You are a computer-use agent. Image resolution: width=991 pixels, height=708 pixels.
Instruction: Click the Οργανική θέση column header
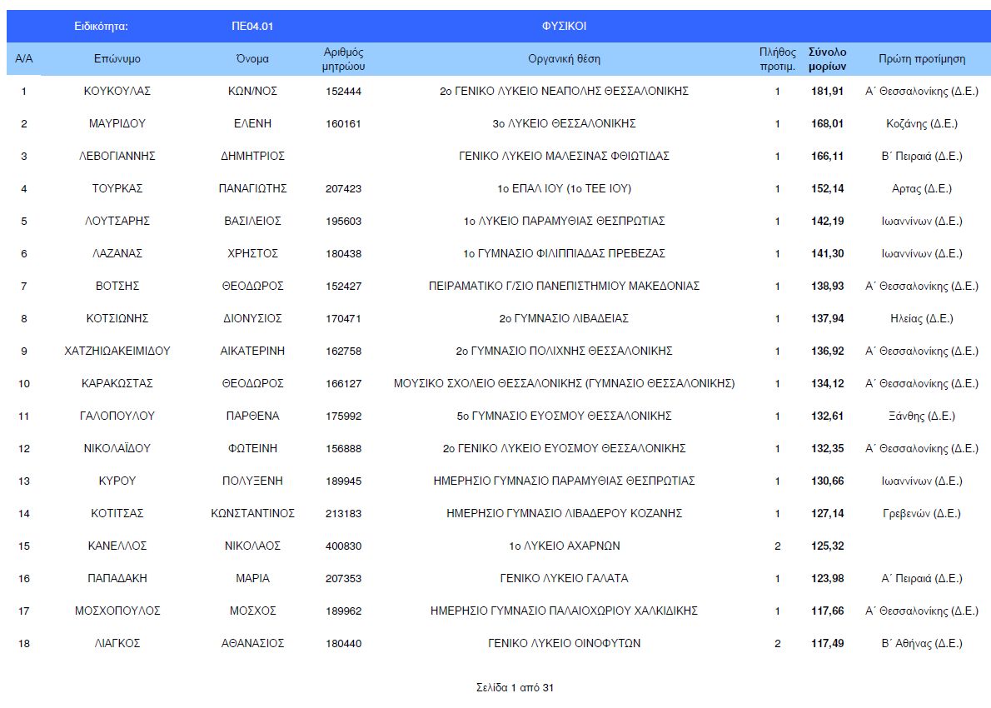click(x=564, y=59)
